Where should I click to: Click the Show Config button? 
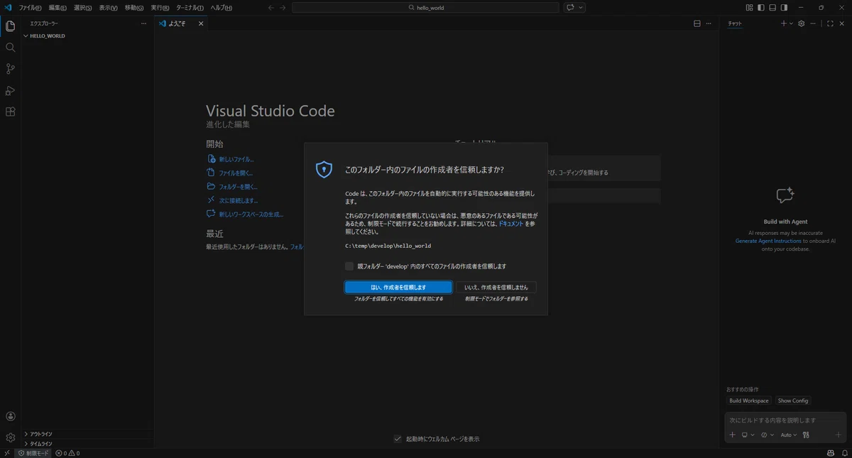coord(793,400)
